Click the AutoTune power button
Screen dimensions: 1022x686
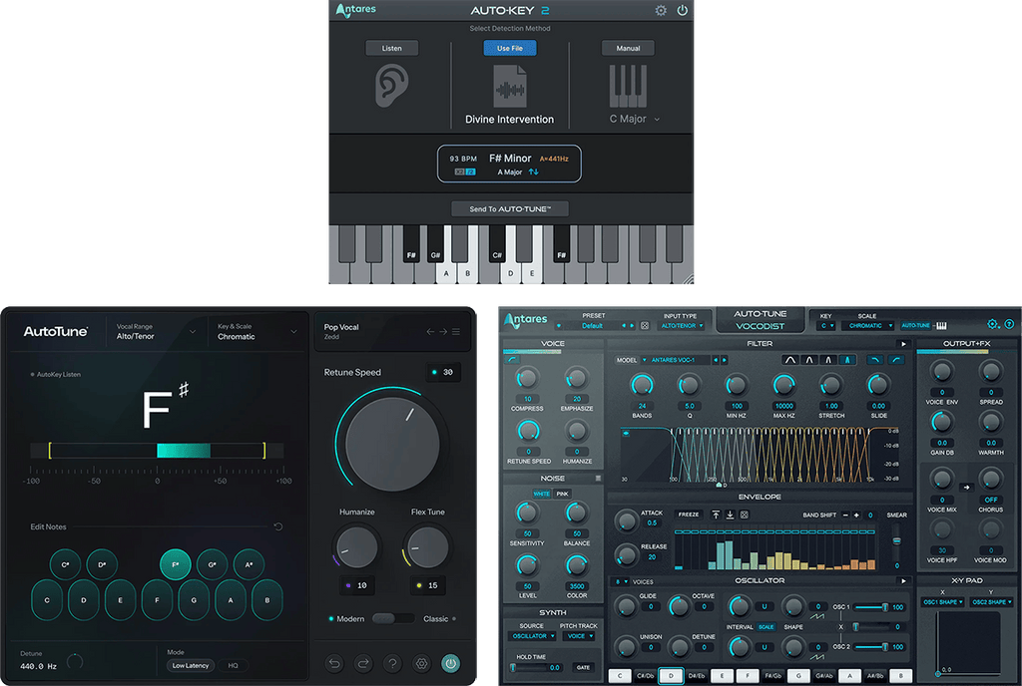click(x=450, y=662)
